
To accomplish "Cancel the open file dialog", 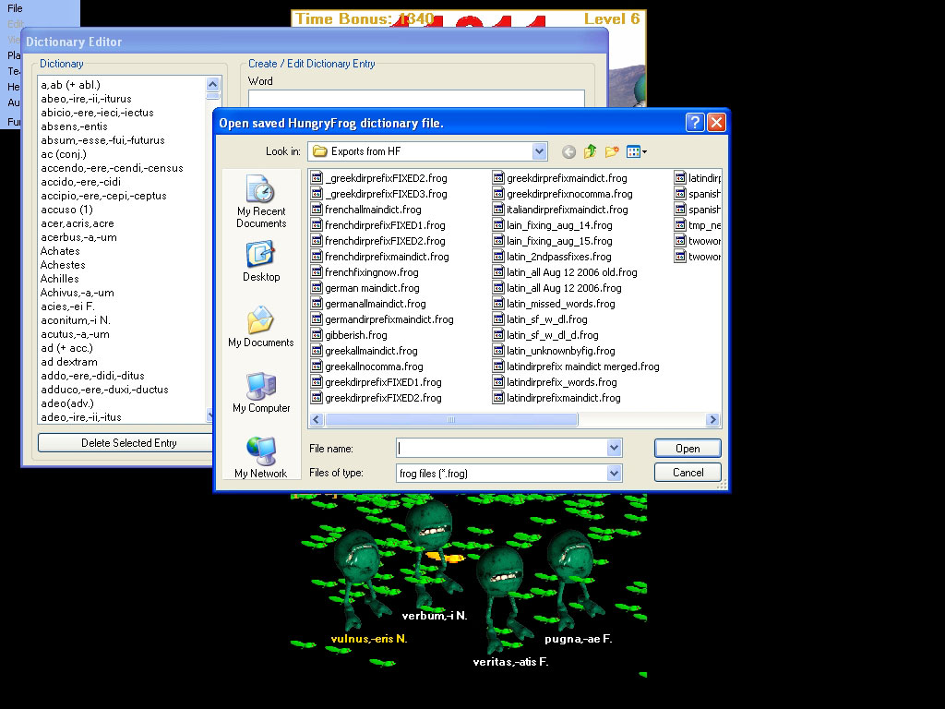I will 688,473.
